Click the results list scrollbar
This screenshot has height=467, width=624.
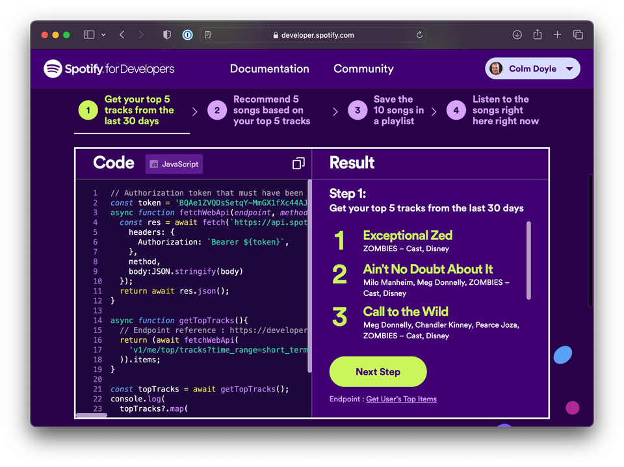pyautogui.click(x=528, y=260)
